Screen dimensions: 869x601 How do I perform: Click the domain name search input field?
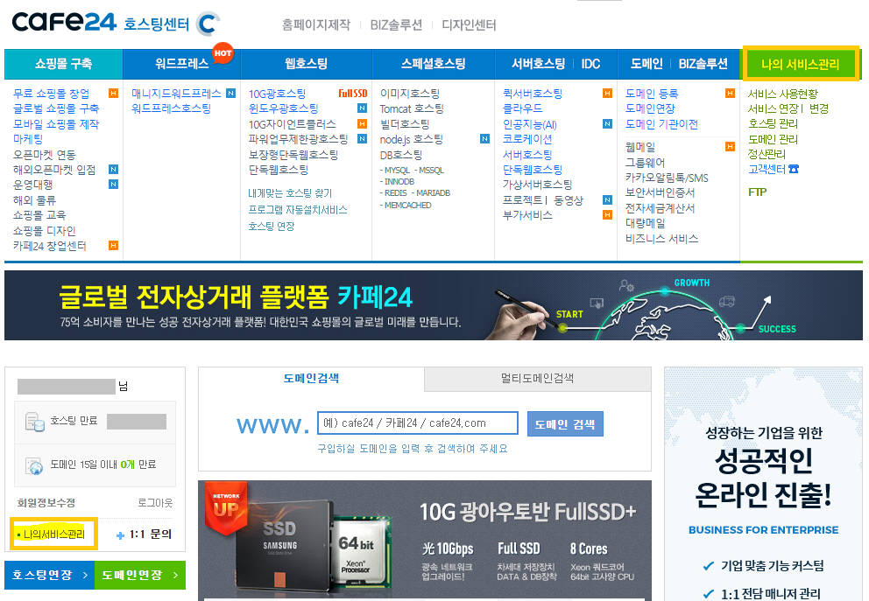coord(417,423)
